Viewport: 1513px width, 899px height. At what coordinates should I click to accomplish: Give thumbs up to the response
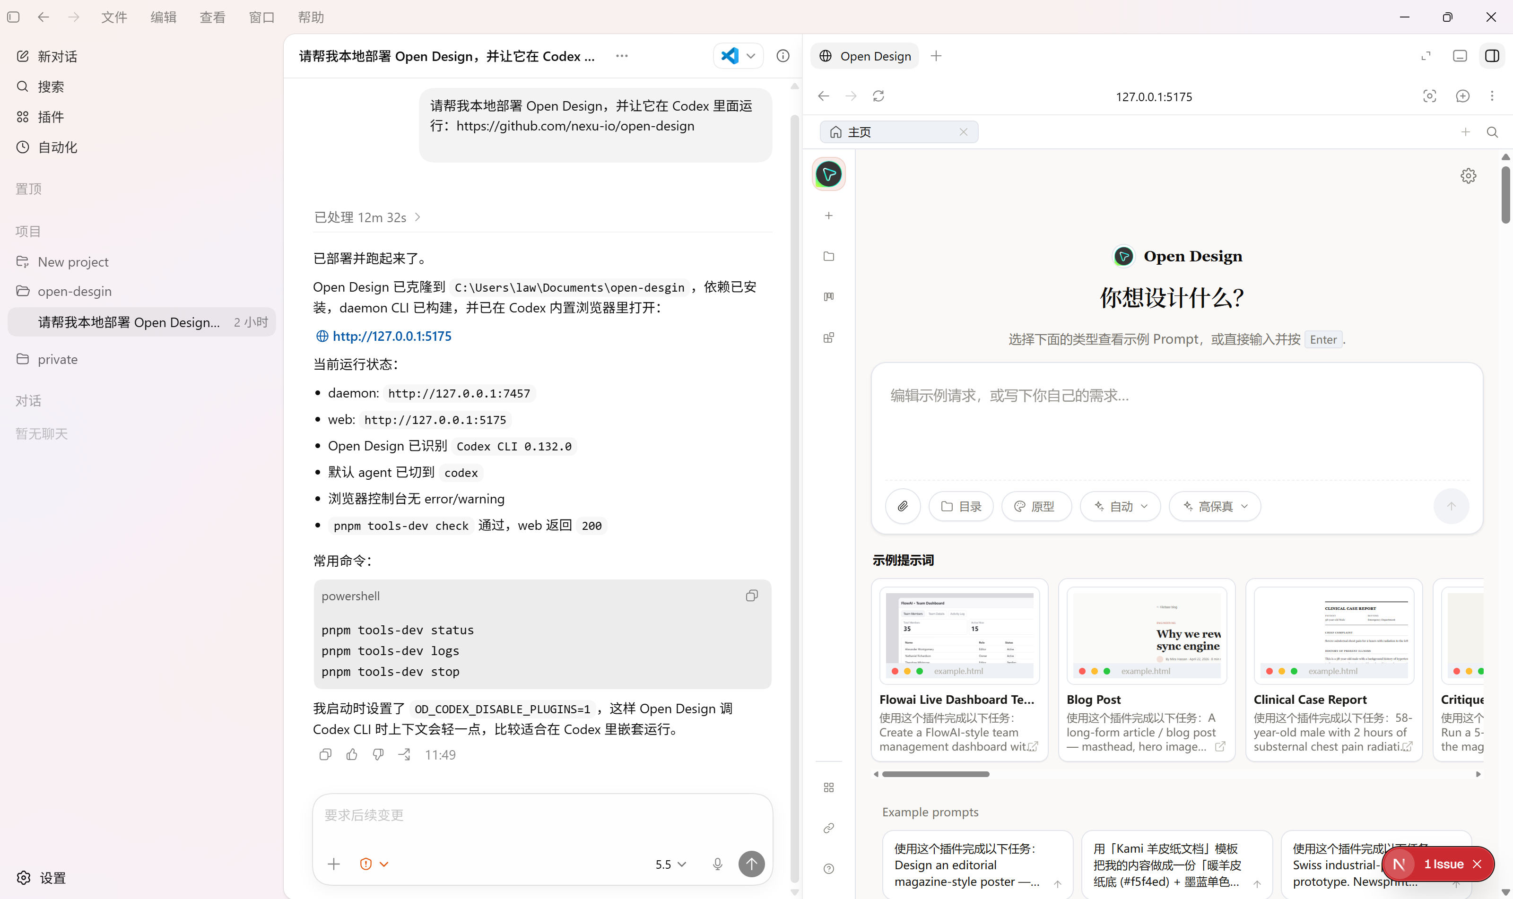click(x=352, y=755)
